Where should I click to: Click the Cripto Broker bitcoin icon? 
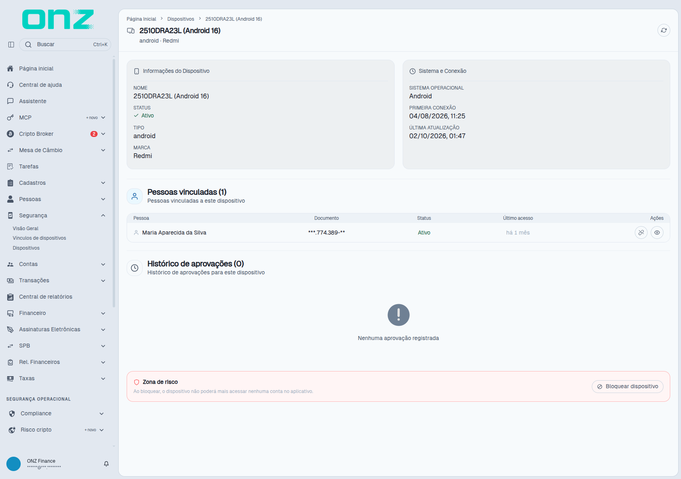[10, 134]
